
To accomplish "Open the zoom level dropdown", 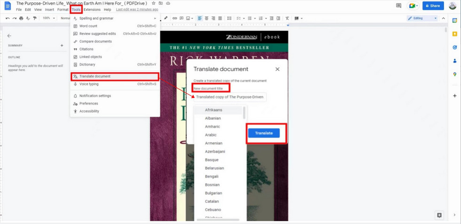I will click(49, 18).
